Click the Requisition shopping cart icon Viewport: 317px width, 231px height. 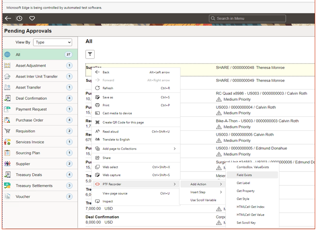point(7,131)
